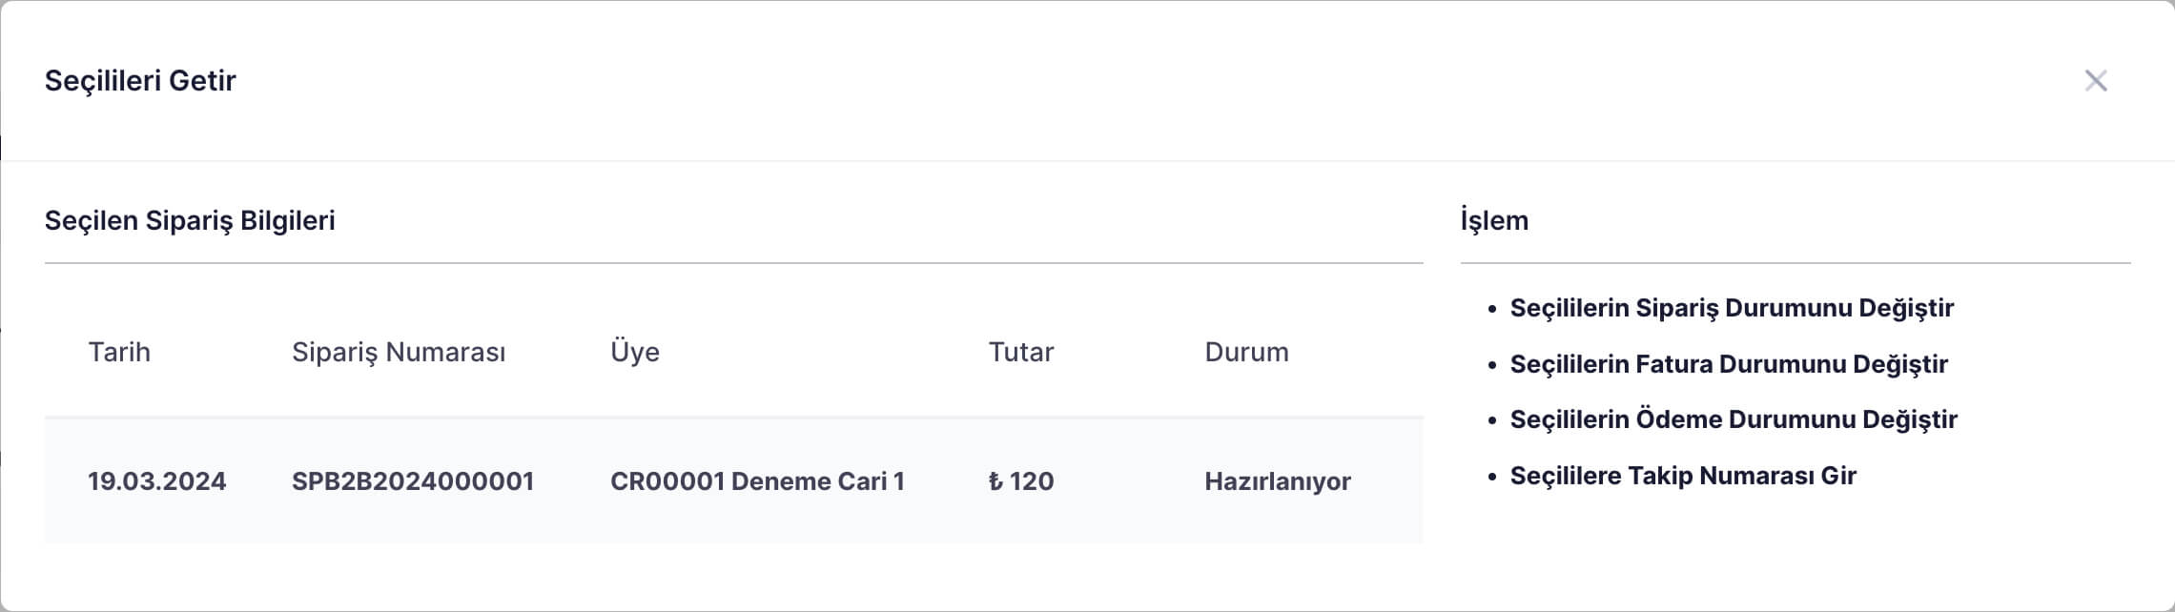Select Seçililerin Ödeme Durumunu Değiştir
This screenshot has height=612, width=2175.
(x=1733, y=419)
